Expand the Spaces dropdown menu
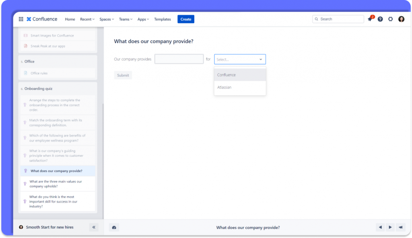This screenshot has width=412, height=238. coord(107,19)
